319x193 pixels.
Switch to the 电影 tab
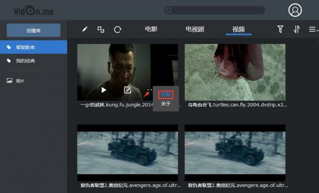(151, 29)
